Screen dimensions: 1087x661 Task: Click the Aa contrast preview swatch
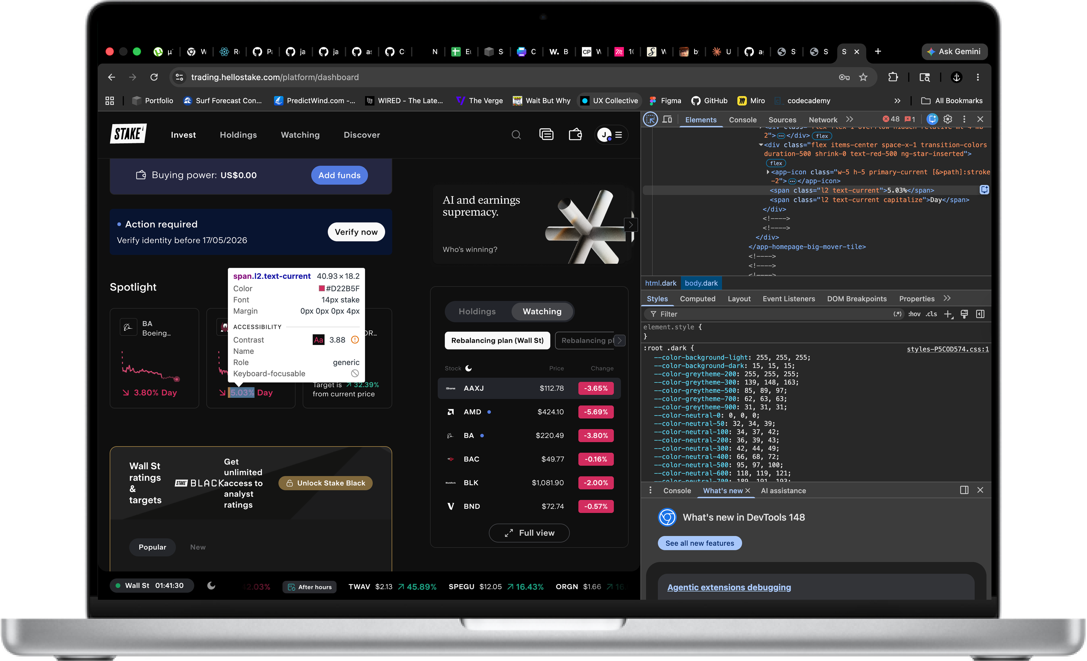coord(318,340)
